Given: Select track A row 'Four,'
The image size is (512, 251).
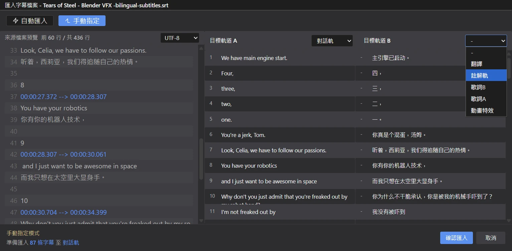Looking at the screenshot, I should [280, 73].
